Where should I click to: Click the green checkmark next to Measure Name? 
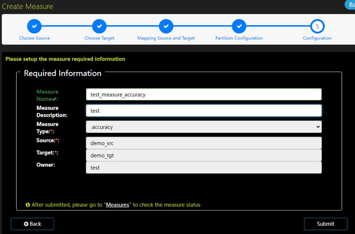[54, 99]
